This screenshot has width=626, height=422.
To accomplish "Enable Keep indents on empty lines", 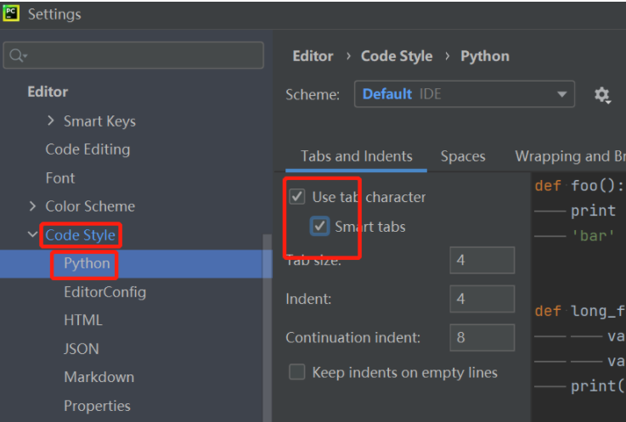I will 297,372.
